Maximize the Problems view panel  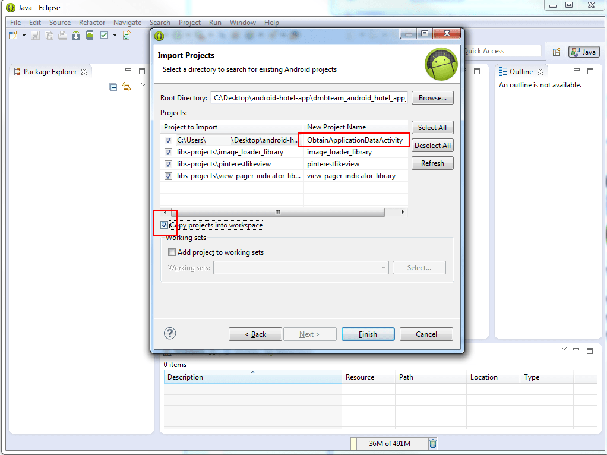[590, 351]
